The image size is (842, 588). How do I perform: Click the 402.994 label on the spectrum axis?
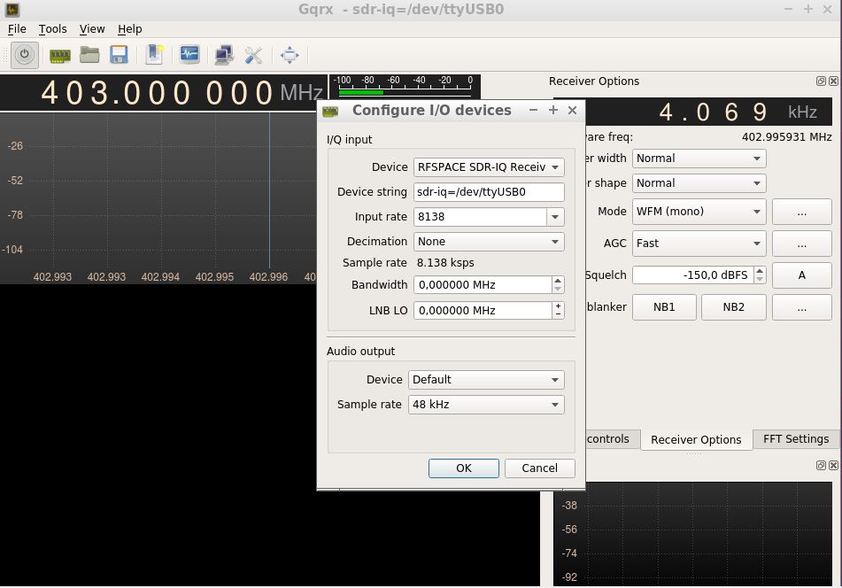(x=160, y=277)
